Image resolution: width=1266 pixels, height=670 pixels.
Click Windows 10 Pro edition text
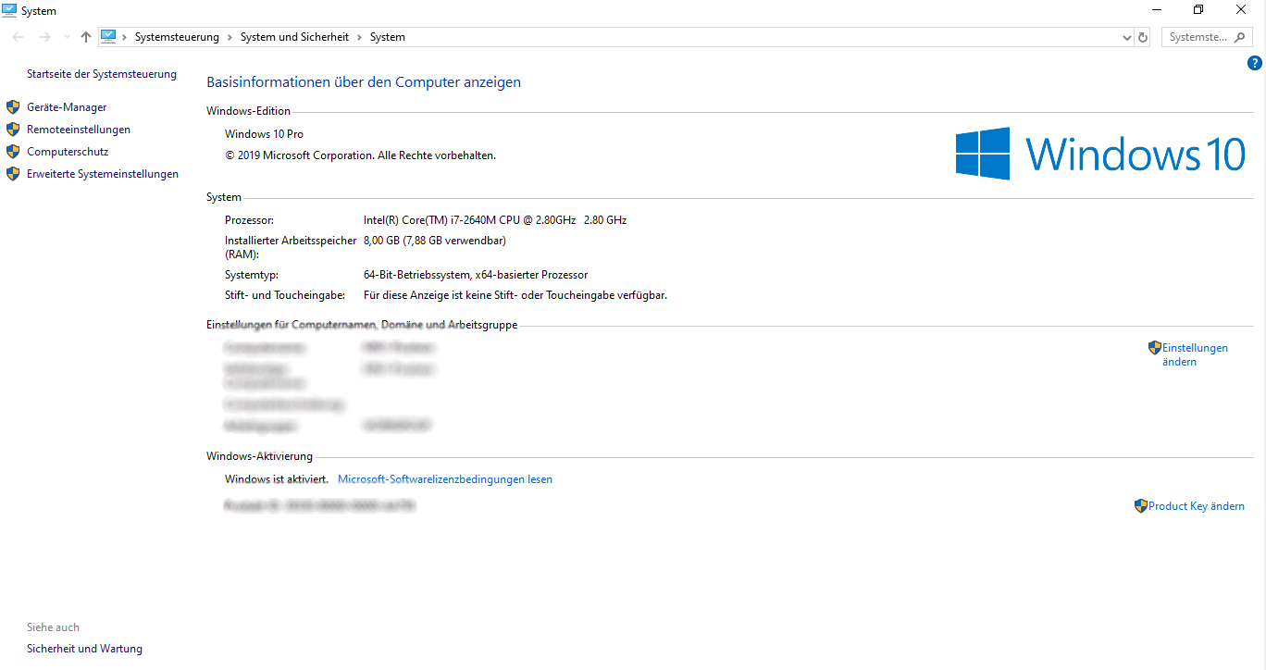pos(264,134)
